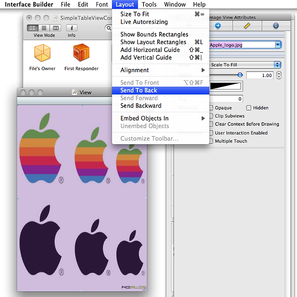
Task: Click the Tag field showing 0
Action: 226,99
